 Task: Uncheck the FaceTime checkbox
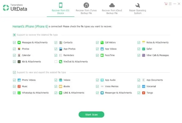97,55
